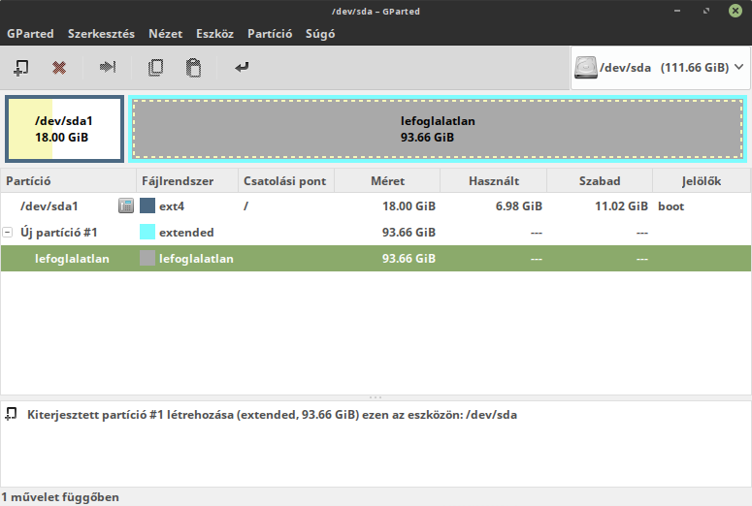Screen dimensions: 752x506
Task: Click the Partíció column header
Action: (69, 181)
